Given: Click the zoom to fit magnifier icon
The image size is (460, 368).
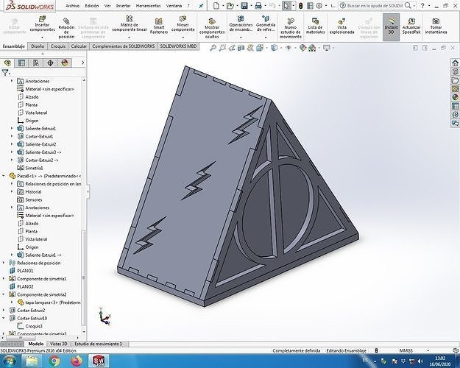Looking at the screenshot, I should click(x=213, y=48).
